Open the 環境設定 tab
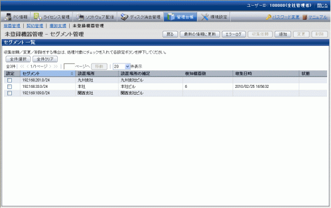Screen dimensions: 331x208 coord(214,17)
